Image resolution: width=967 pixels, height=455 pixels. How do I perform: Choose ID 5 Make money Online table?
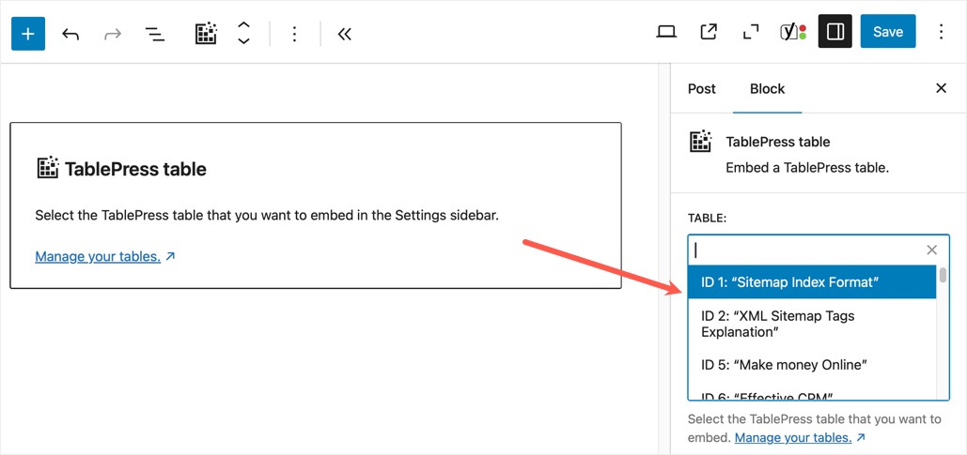pos(812,365)
